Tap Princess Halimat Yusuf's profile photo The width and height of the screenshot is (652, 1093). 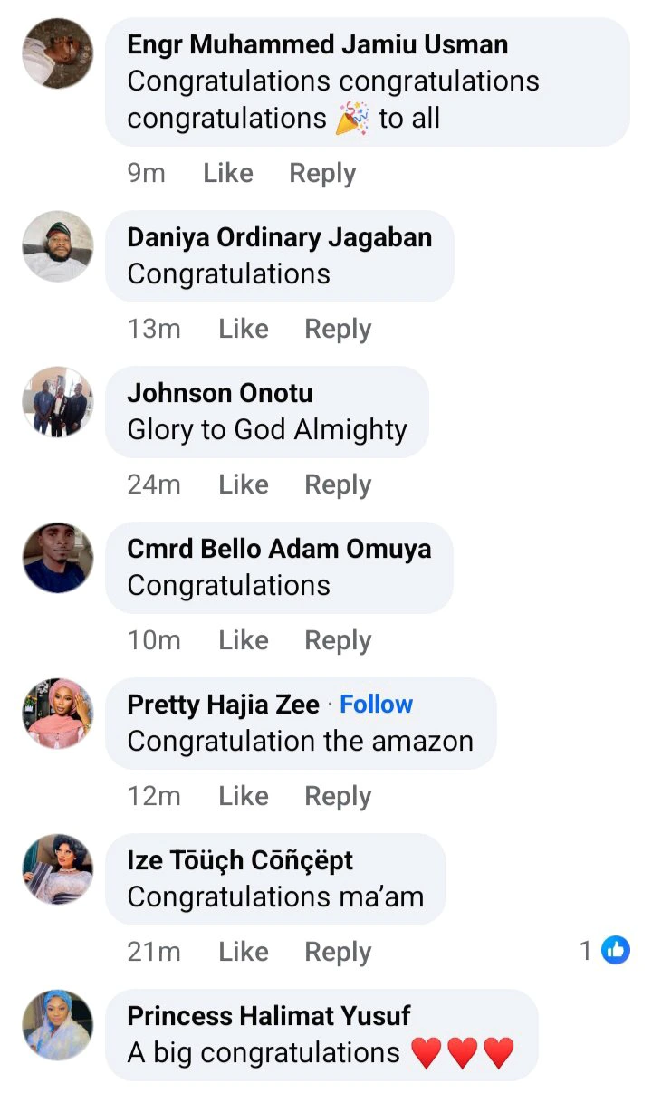click(x=57, y=1025)
